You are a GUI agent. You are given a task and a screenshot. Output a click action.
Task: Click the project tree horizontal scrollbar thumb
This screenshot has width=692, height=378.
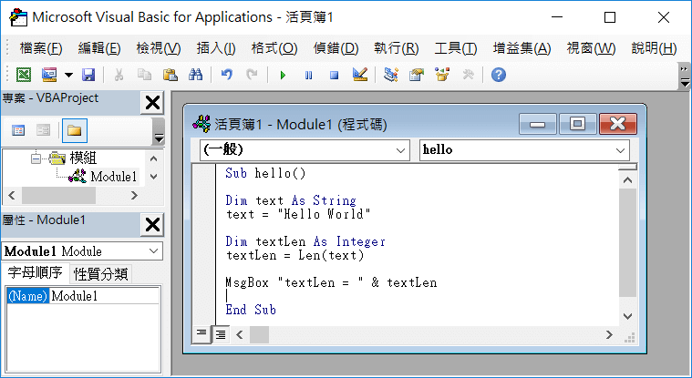pyautogui.click(x=58, y=196)
